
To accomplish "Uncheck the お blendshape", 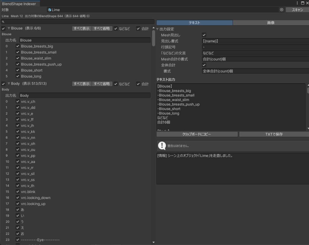I will (x=18, y=234).
